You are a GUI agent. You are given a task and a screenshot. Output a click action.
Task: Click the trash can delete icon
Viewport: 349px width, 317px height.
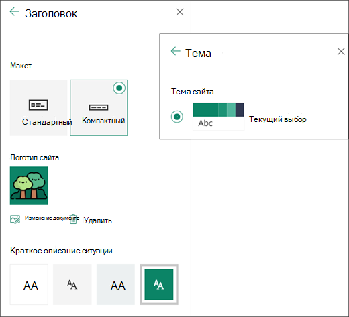[x=73, y=219]
